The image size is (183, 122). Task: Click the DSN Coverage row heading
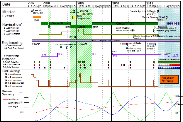(12, 71)
